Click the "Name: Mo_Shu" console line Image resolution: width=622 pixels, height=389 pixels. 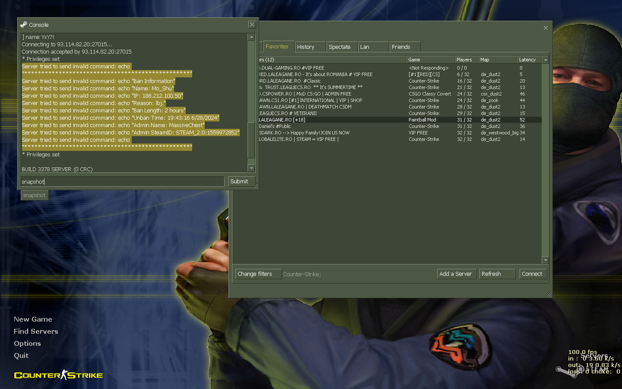[x=98, y=88]
